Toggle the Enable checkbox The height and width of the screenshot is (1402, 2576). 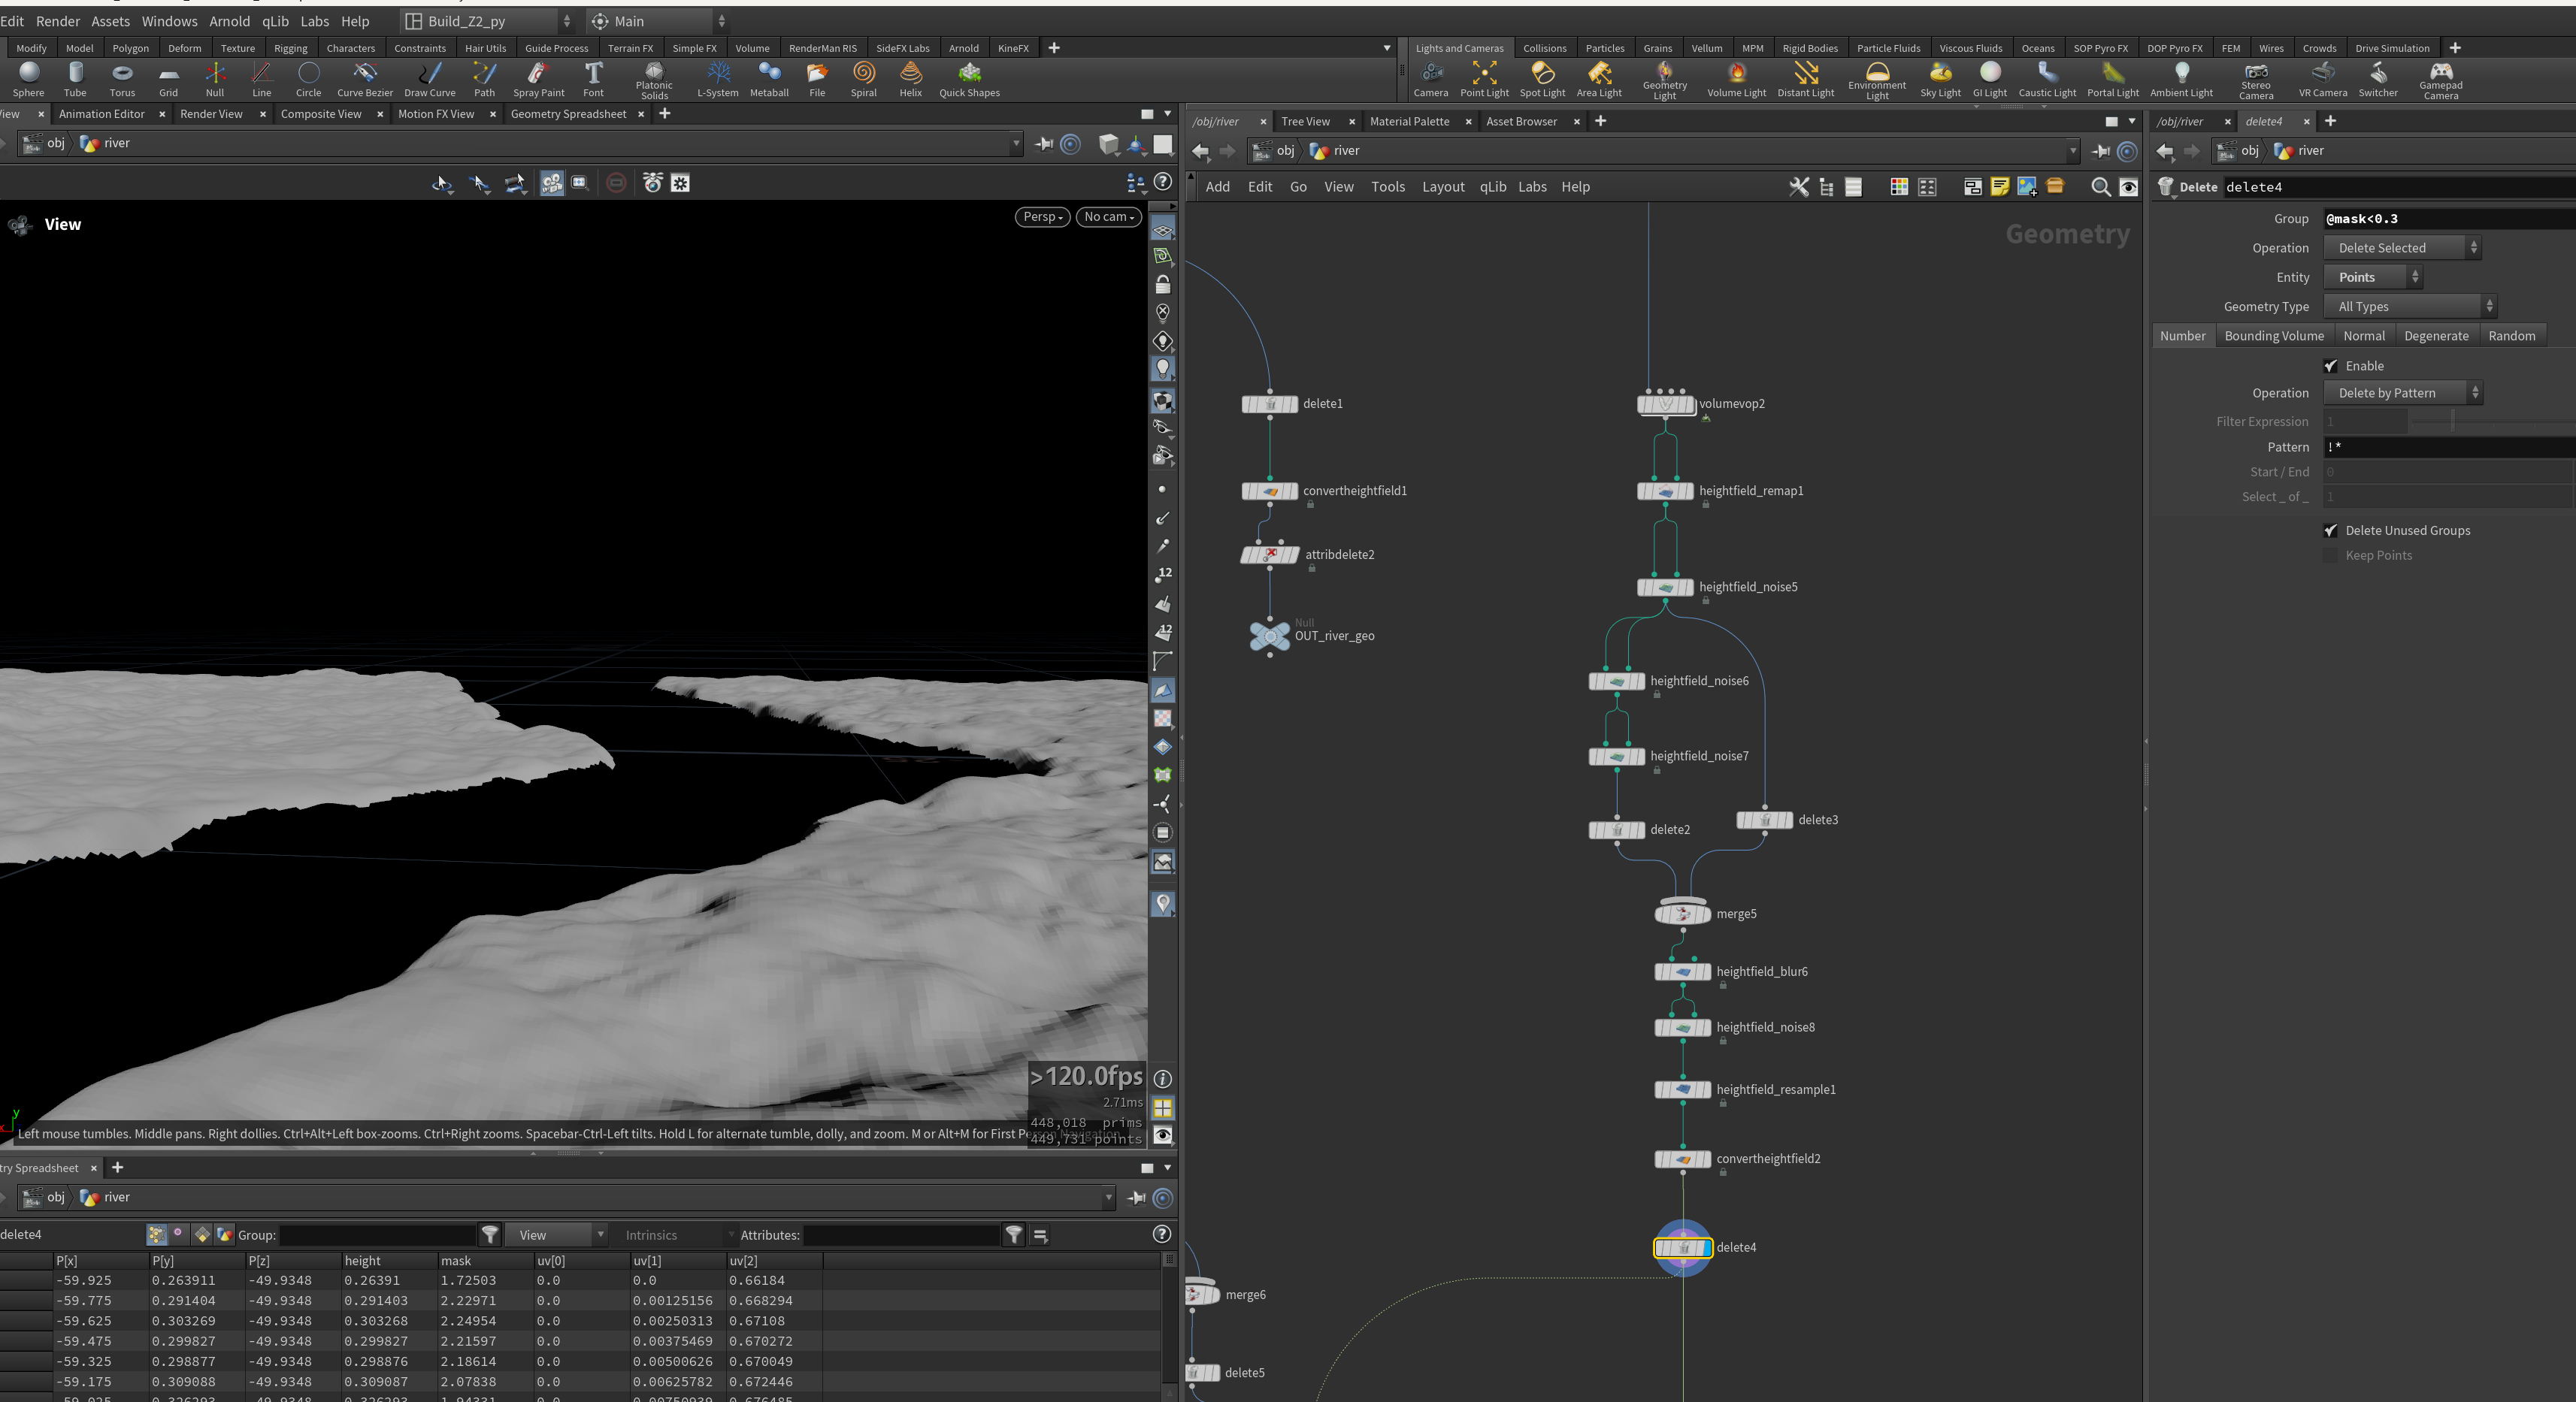(x=2331, y=366)
